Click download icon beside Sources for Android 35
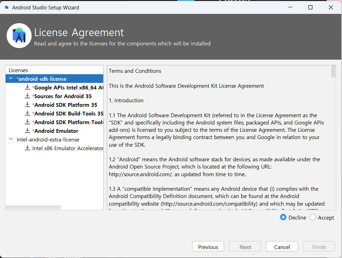 pos(27,96)
